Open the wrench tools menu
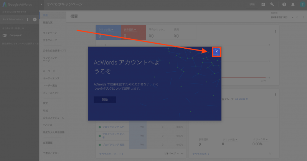Viewport: 307px width, 161px height. pos(272,4)
